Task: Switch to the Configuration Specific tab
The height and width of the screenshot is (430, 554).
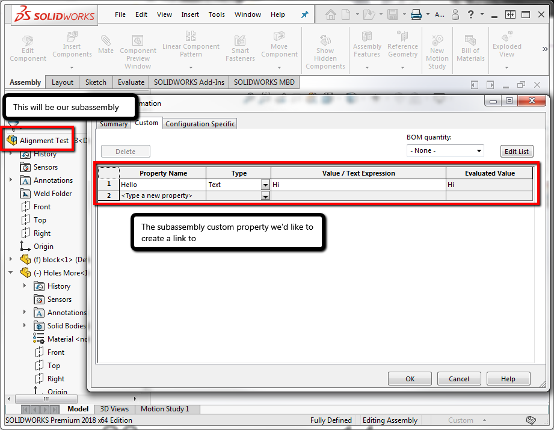Action: click(200, 124)
